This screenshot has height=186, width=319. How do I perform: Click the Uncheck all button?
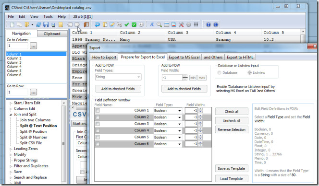pos(232,121)
